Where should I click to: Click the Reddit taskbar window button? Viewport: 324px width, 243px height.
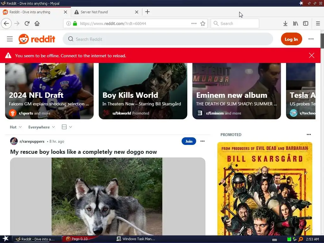(37, 239)
